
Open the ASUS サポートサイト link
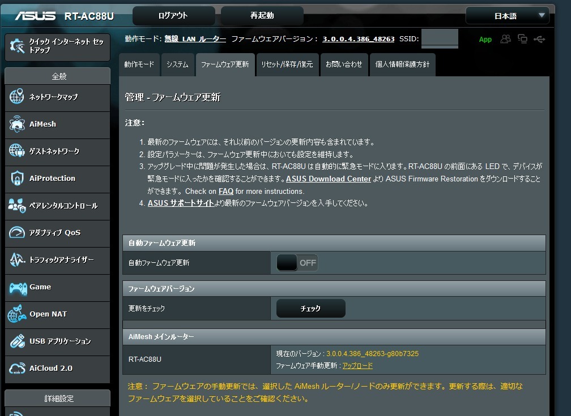(181, 203)
